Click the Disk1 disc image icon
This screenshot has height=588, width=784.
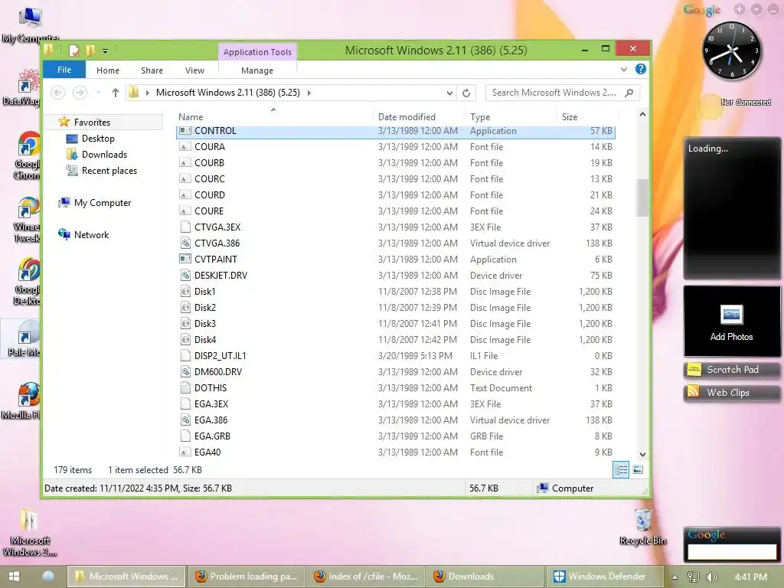tap(185, 291)
